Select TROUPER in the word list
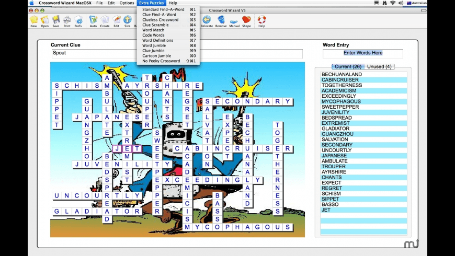455x256 pixels. click(364, 167)
